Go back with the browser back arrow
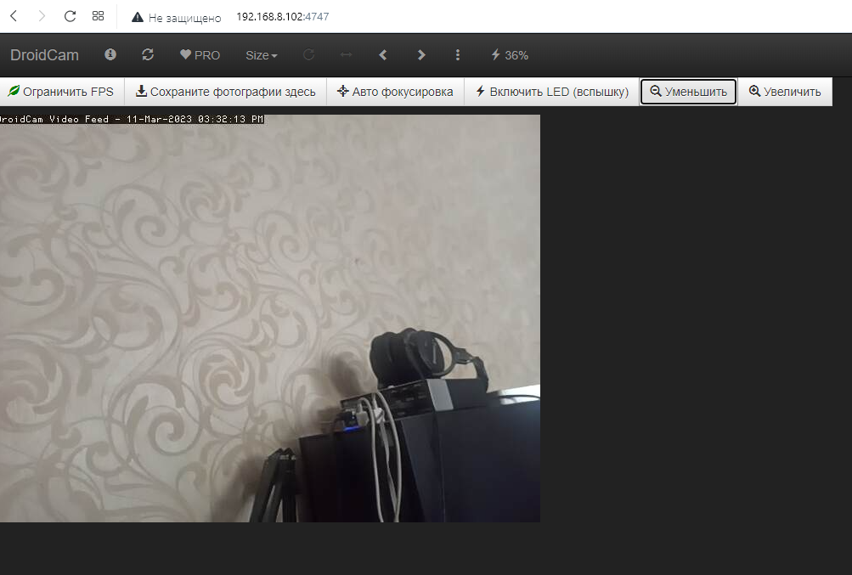This screenshot has height=575, width=852. tap(14, 16)
